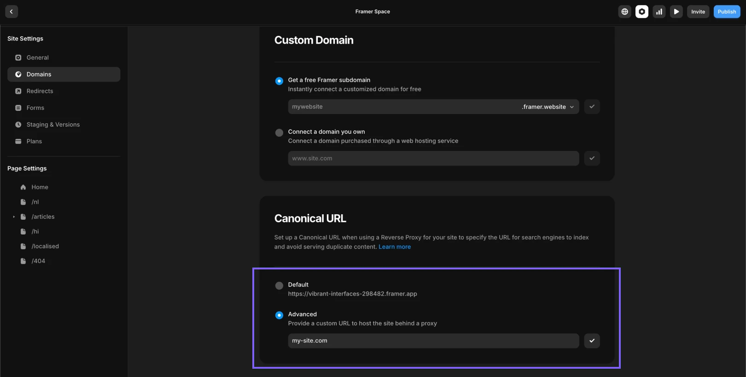746x377 pixels.
Task: Publish the site
Action: tap(727, 11)
